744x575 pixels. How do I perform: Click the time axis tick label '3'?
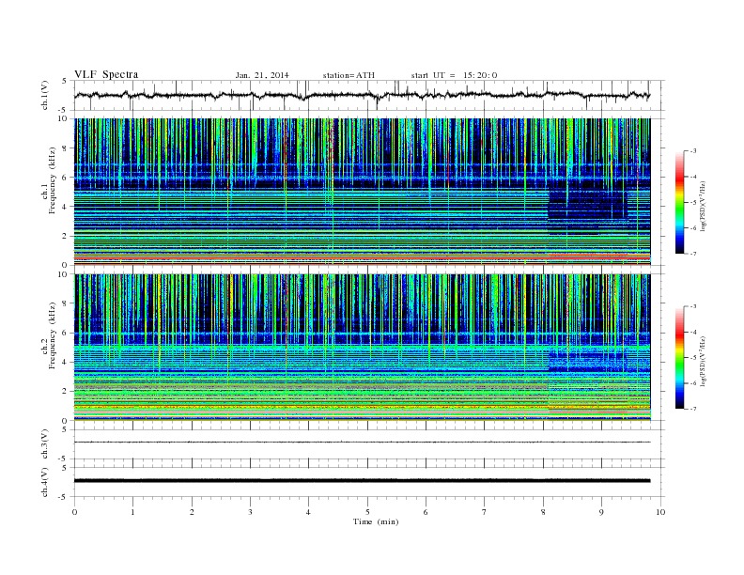point(250,512)
